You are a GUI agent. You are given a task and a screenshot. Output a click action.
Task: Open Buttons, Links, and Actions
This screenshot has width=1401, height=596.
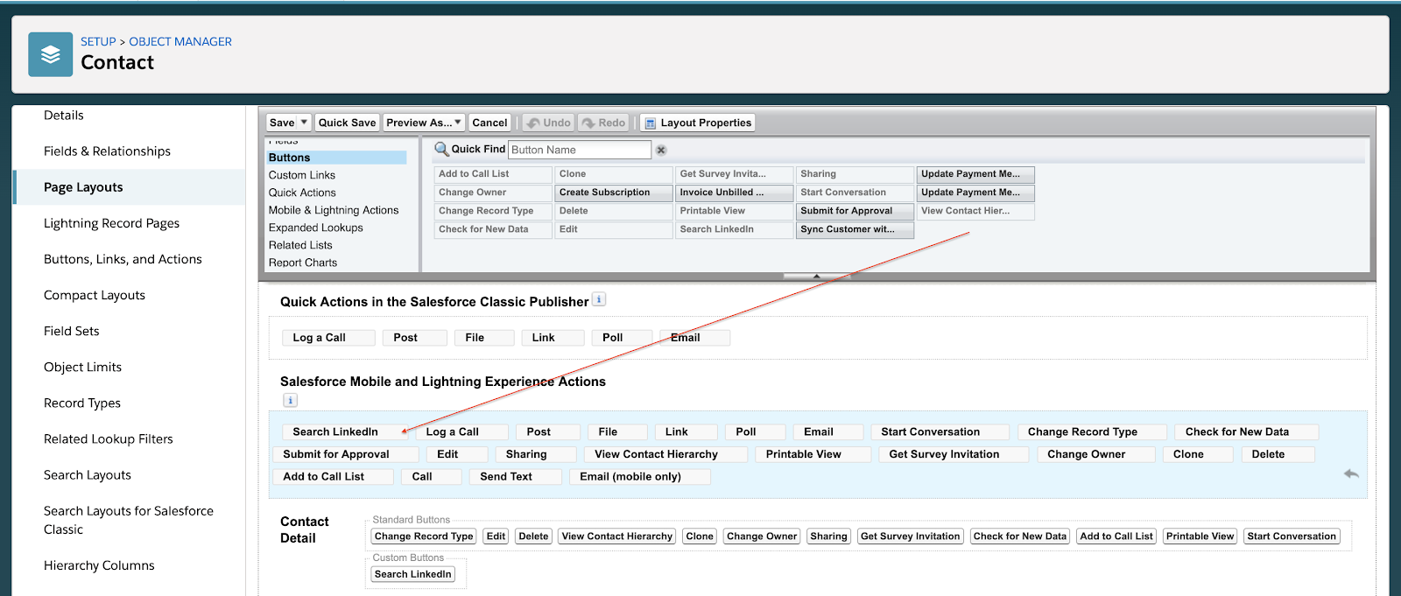(123, 259)
